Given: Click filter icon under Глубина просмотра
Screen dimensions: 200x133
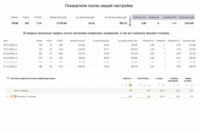Looking at the screenshot, I should tap(174, 85).
